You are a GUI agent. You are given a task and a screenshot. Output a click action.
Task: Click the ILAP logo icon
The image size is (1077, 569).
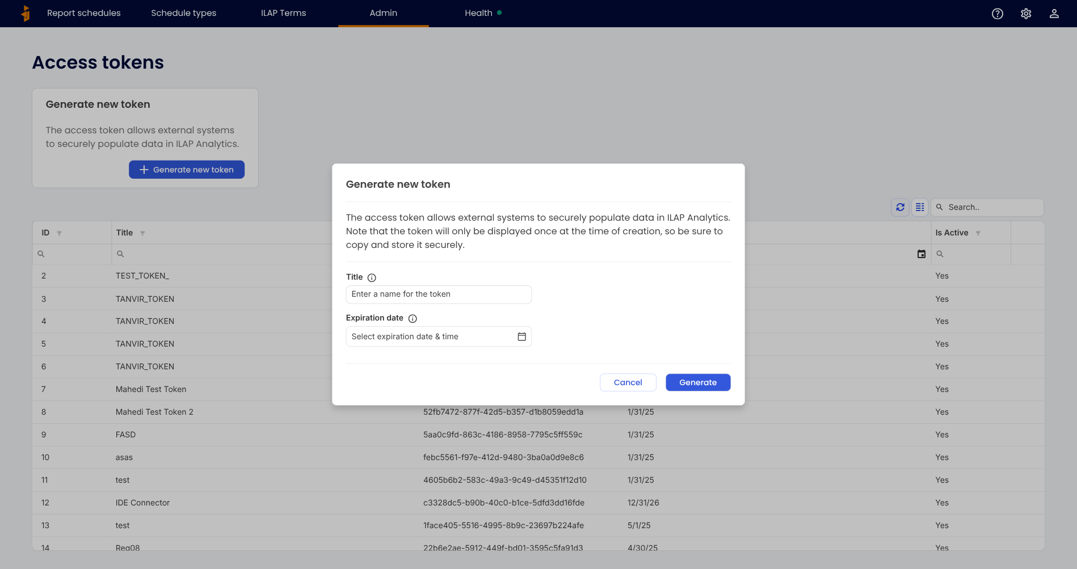[26, 13]
